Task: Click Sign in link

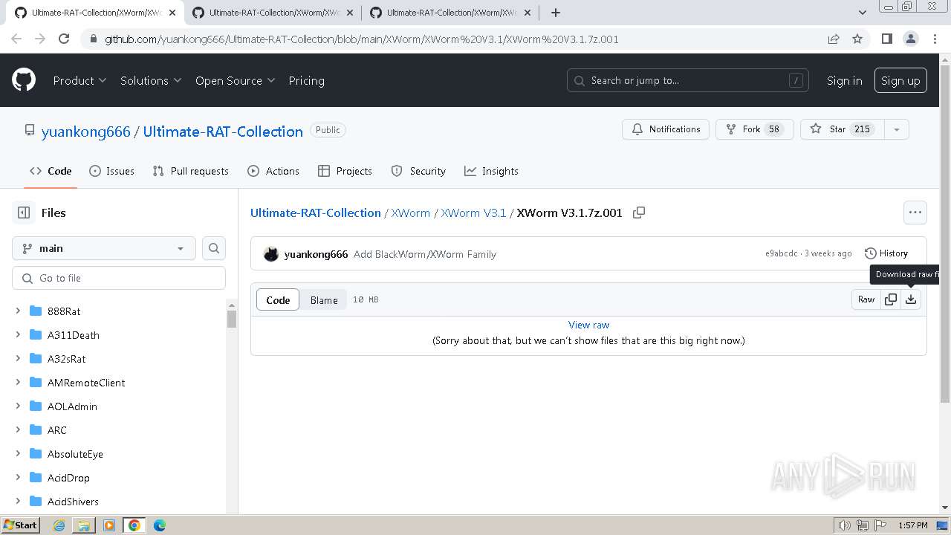Action: [x=845, y=80]
